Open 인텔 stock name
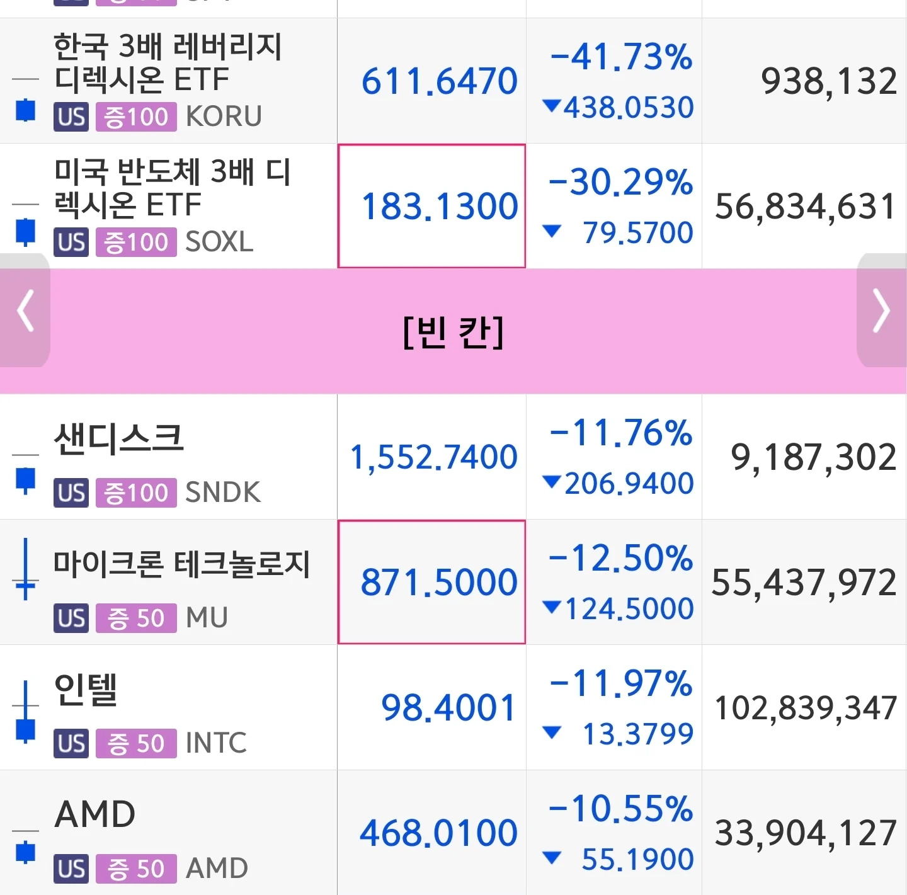 (86, 689)
